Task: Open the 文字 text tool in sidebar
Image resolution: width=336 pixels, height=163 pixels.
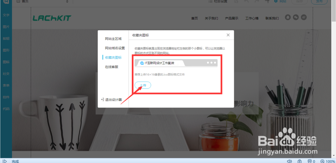Action: coord(6,15)
